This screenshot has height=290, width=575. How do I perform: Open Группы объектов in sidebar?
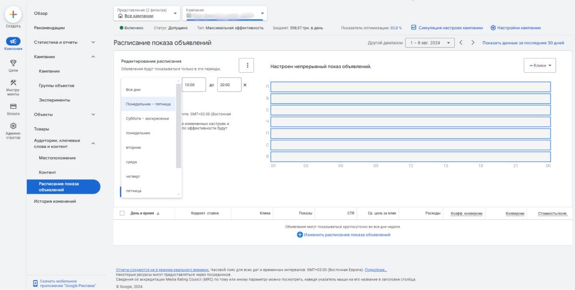[57, 86]
